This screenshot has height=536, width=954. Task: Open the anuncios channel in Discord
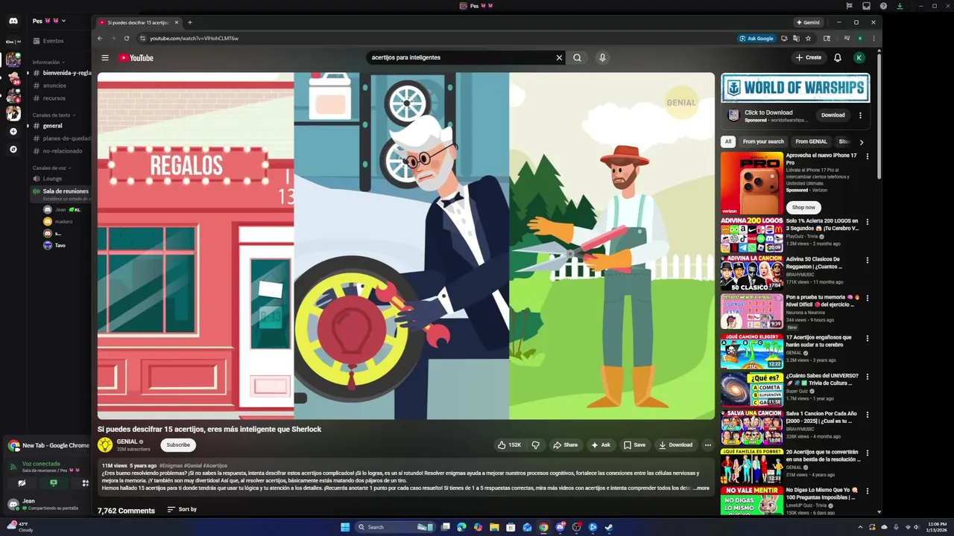coord(54,86)
